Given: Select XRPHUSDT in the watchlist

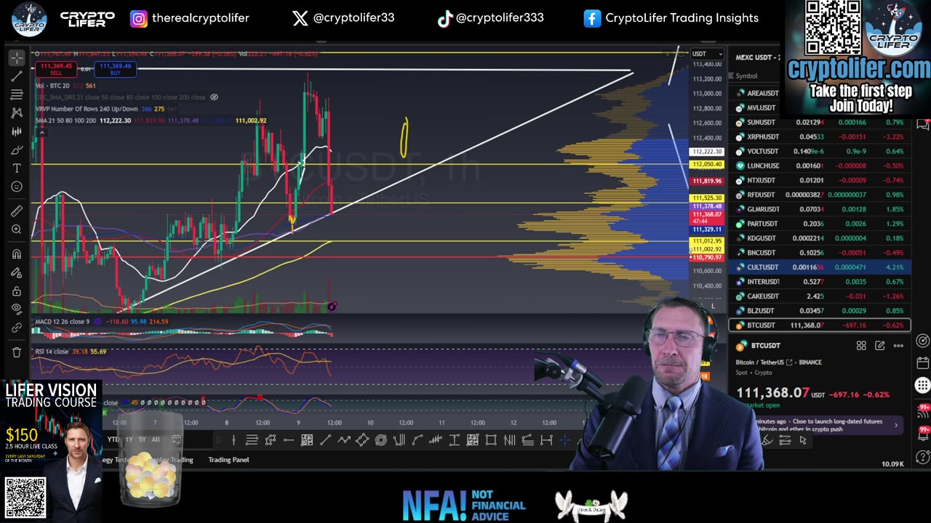Looking at the screenshot, I should [x=819, y=137].
